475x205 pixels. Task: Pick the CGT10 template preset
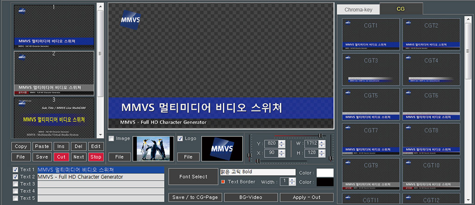point(431,174)
